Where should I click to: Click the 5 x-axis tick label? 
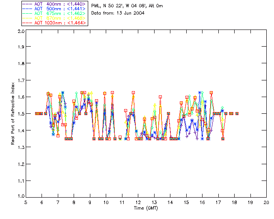[x=26, y=202]
